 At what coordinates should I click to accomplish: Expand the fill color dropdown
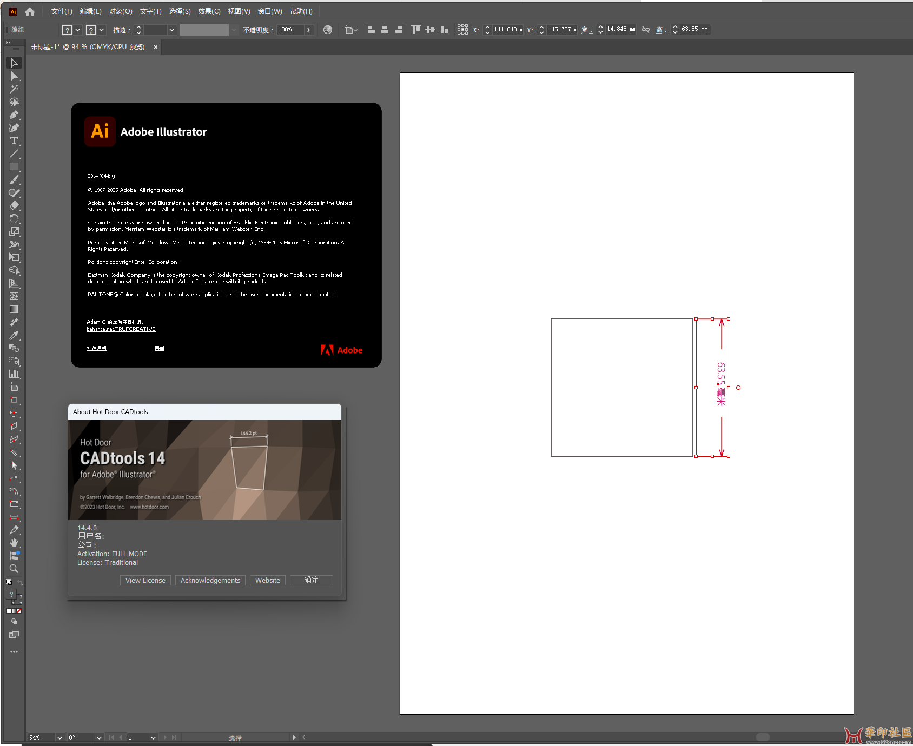[x=78, y=30]
